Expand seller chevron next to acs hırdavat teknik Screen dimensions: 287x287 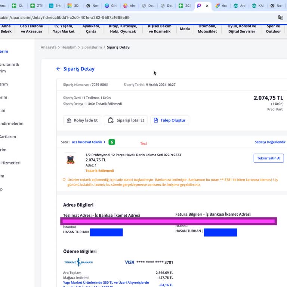pos(104,142)
